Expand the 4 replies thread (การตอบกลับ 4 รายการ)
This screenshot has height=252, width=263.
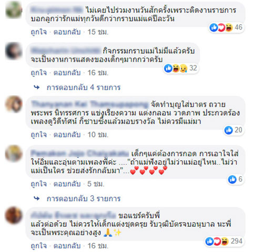(x=84, y=87)
